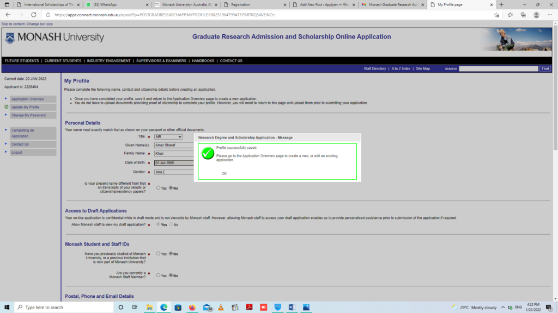
Task: Open FUTURE STUDENTS menu item
Action: [22, 61]
